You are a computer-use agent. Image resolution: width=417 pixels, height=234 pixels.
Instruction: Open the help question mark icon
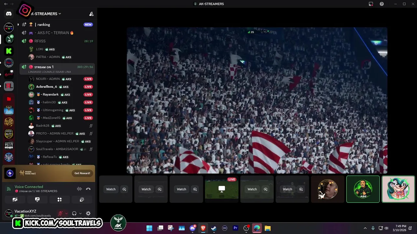381,4
